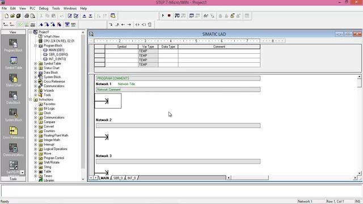Open Print Preview icon

click(x=33, y=16)
